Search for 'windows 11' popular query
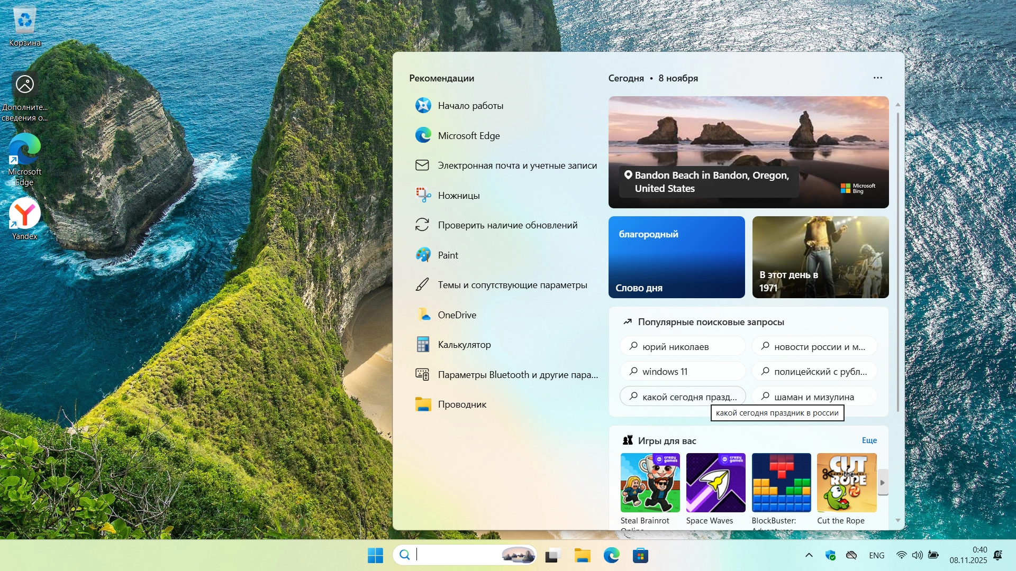Screen dimensions: 1016x571 point(683,372)
